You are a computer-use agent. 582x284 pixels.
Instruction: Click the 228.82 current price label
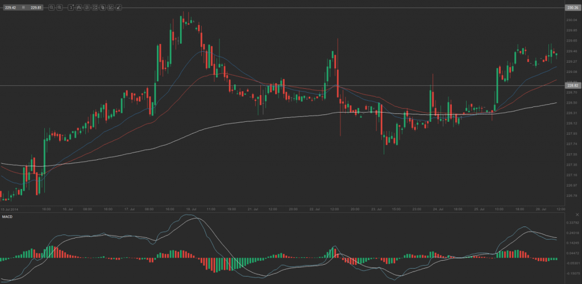pos(572,85)
